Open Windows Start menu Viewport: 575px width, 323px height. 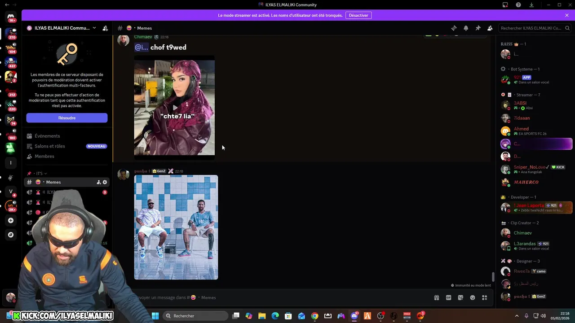pyautogui.click(x=155, y=316)
